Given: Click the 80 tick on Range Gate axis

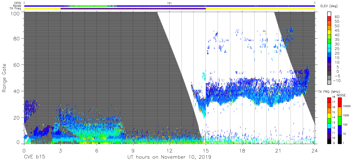Looking at the screenshot, I should tap(17, 39).
